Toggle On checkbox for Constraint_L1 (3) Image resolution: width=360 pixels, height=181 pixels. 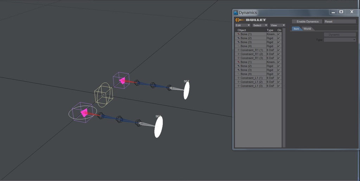(x=278, y=86)
